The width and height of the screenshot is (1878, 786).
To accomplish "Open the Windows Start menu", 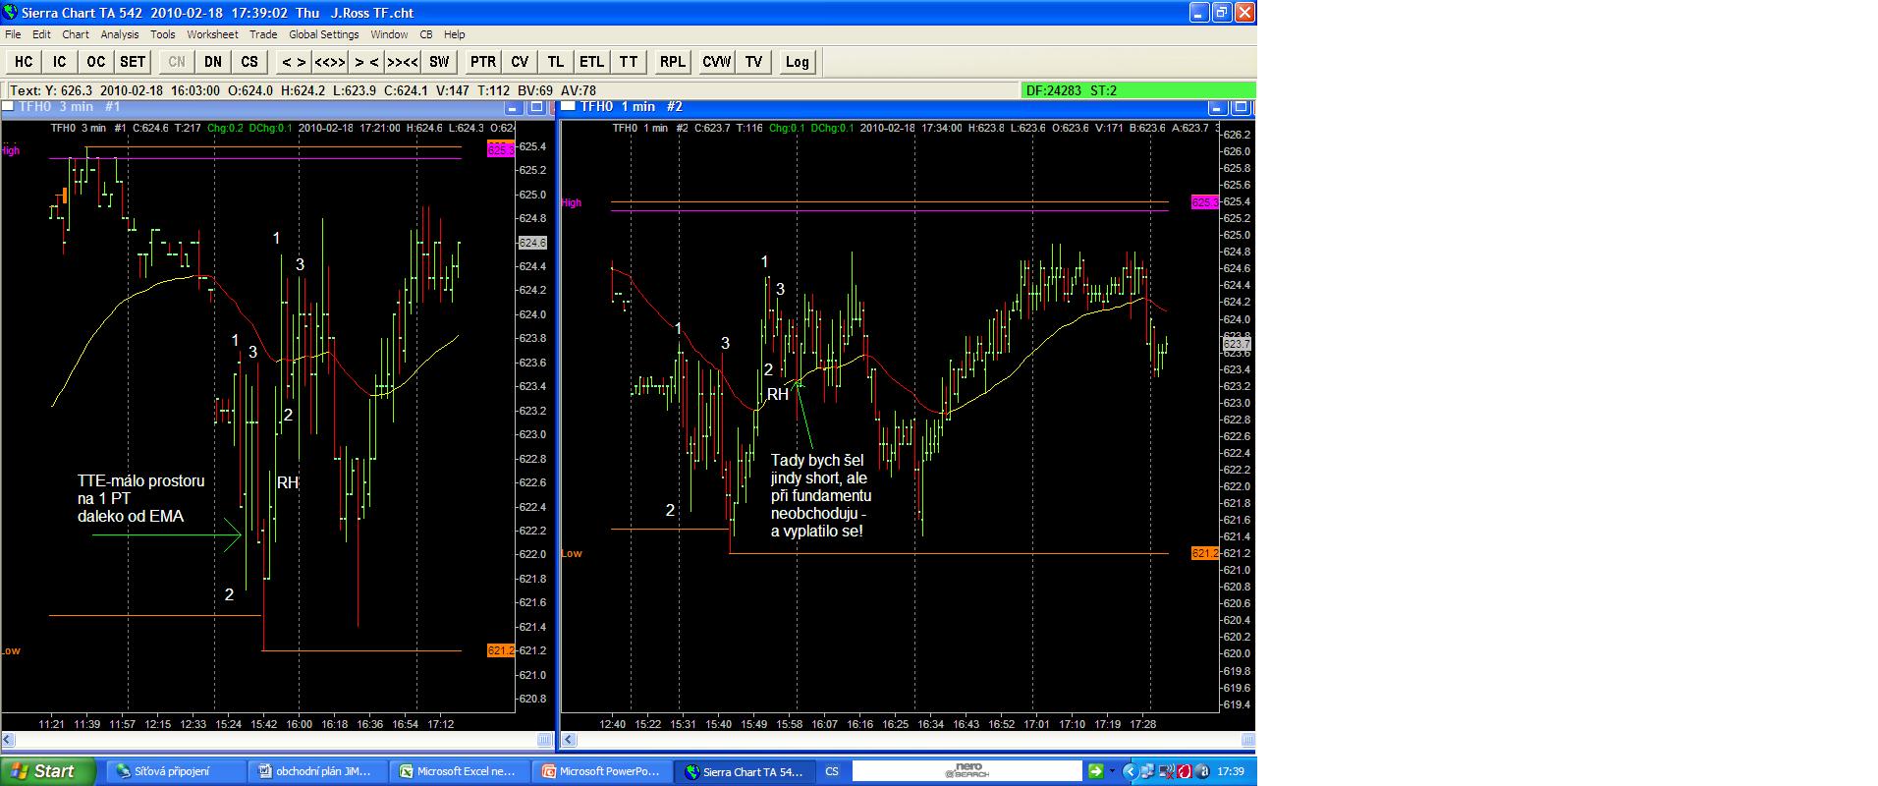I will (x=47, y=771).
